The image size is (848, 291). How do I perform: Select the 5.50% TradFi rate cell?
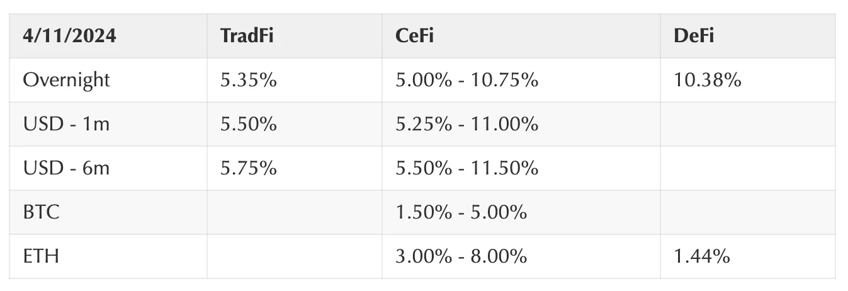point(248,124)
